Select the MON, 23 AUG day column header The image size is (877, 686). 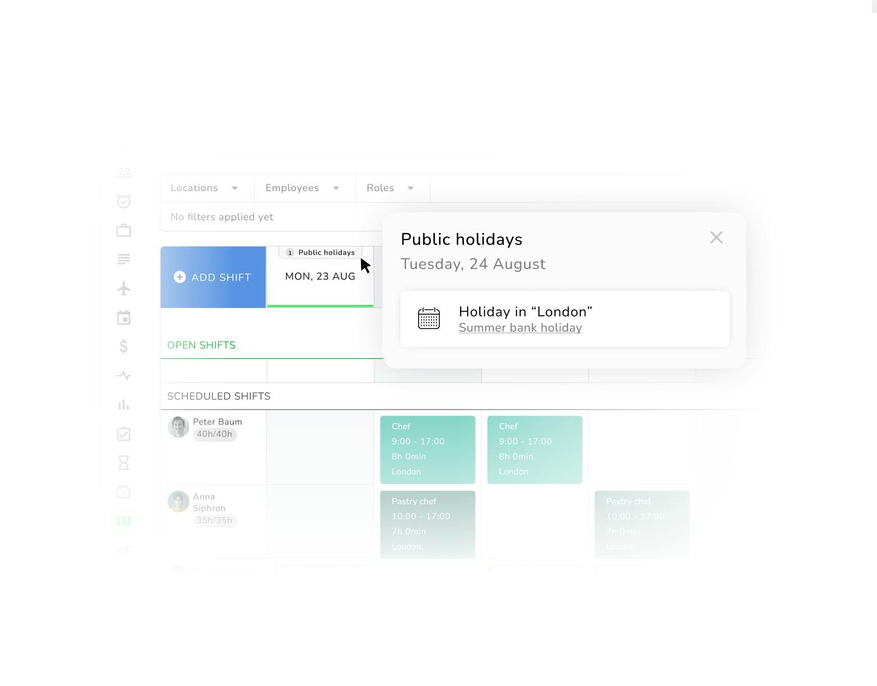click(x=320, y=276)
